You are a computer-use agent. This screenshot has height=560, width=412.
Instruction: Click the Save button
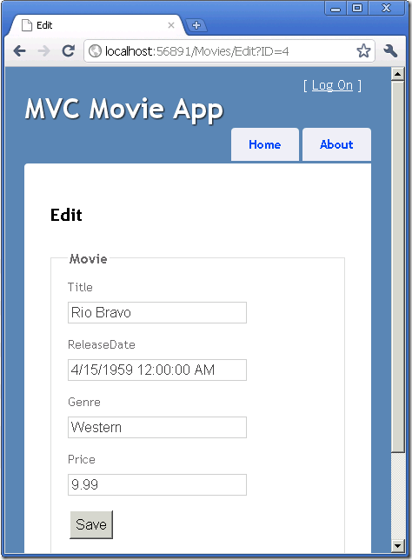[91, 524]
